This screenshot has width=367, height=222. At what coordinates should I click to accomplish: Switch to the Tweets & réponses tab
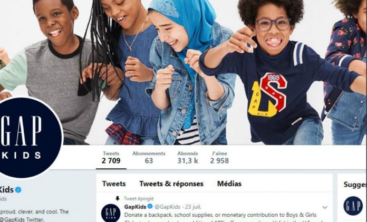click(x=171, y=184)
